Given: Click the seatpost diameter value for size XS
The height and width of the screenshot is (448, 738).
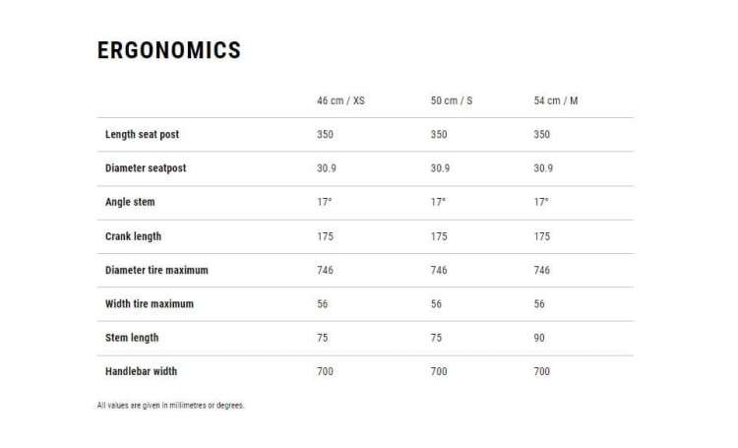Looking at the screenshot, I should 327,168.
